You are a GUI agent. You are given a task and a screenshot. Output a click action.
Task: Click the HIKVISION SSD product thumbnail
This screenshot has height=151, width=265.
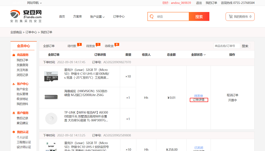(x=51, y=97)
